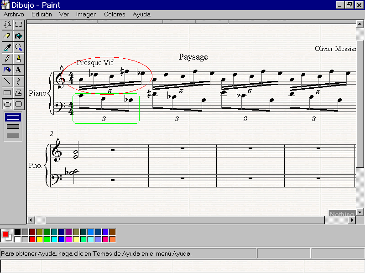Open the Colores menu

tap(115, 15)
